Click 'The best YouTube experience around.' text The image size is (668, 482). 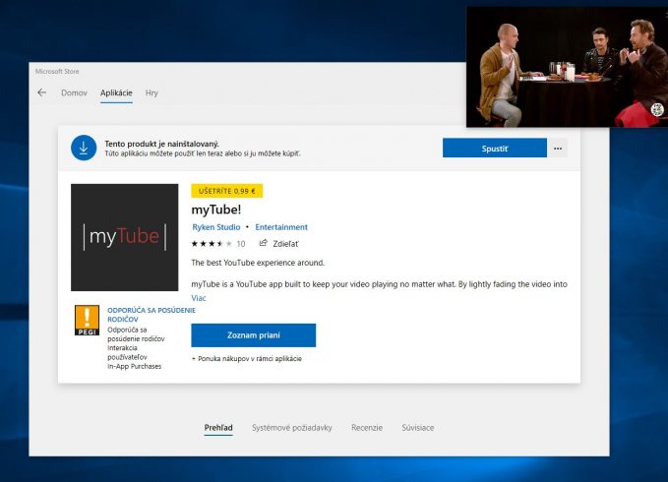click(258, 263)
